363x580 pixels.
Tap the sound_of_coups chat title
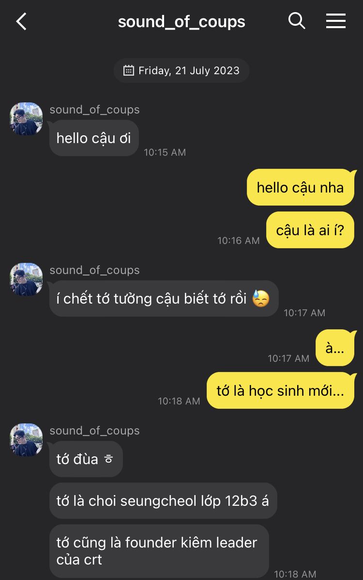click(181, 22)
